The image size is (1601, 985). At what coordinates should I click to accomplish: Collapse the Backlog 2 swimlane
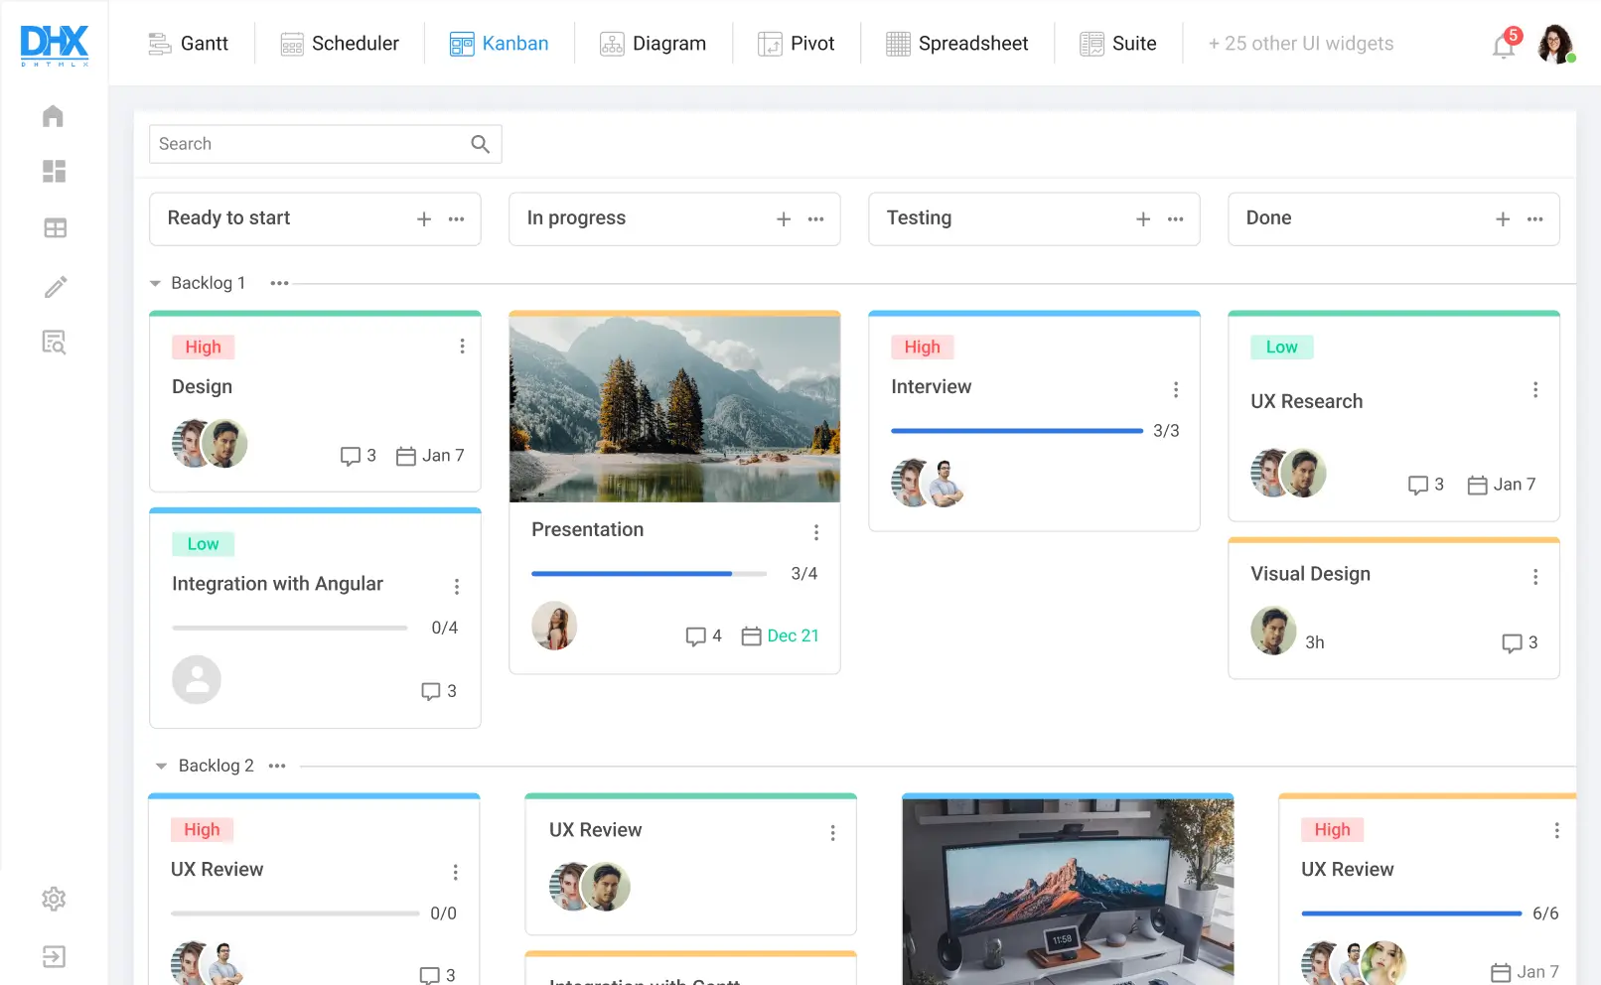[x=161, y=767]
